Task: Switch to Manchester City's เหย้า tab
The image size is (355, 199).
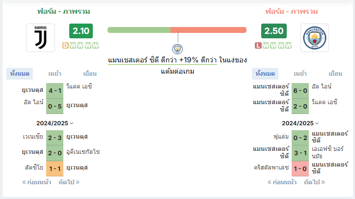Action: pos(300,74)
